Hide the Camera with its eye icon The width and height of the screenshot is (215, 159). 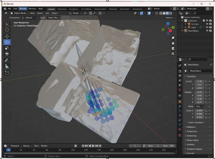(x=207, y=24)
